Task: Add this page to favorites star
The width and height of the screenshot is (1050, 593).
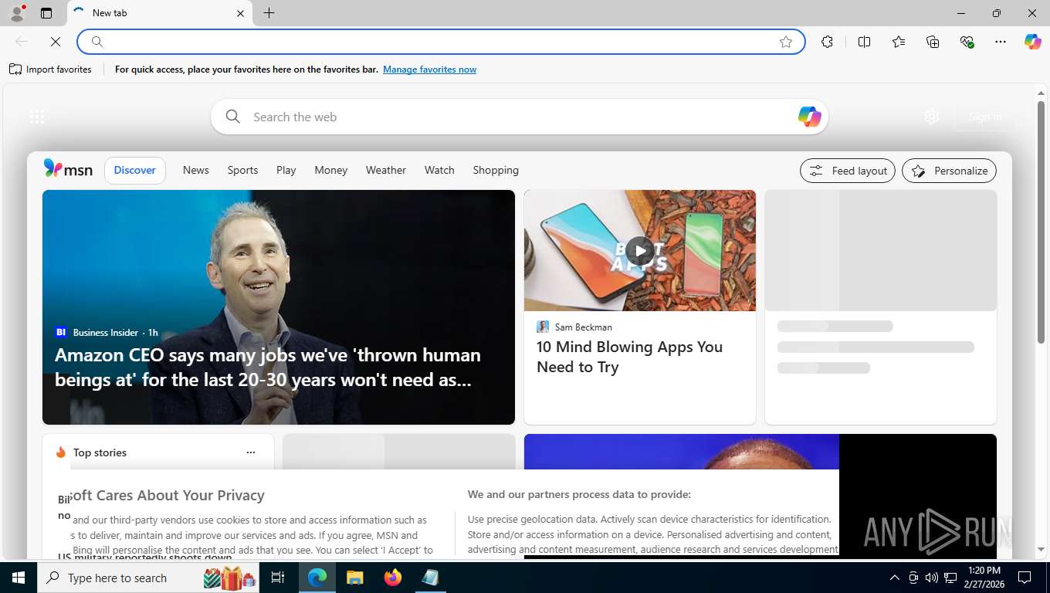Action: click(786, 42)
